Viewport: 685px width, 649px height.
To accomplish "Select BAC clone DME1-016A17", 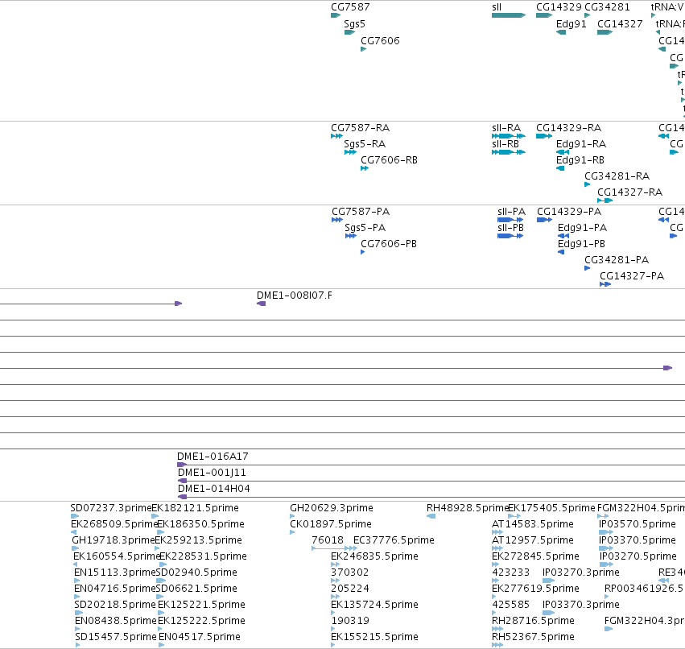I will tap(213, 457).
